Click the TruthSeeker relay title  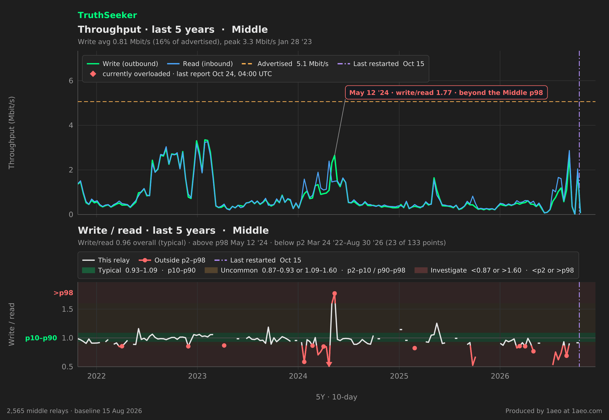[107, 15]
